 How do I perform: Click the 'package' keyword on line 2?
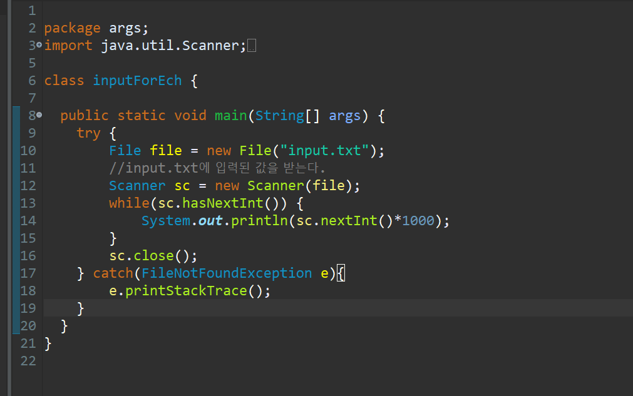point(72,29)
